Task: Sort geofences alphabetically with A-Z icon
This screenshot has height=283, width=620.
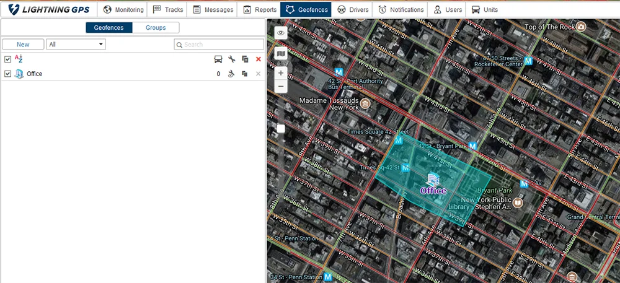Action: pos(19,59)
